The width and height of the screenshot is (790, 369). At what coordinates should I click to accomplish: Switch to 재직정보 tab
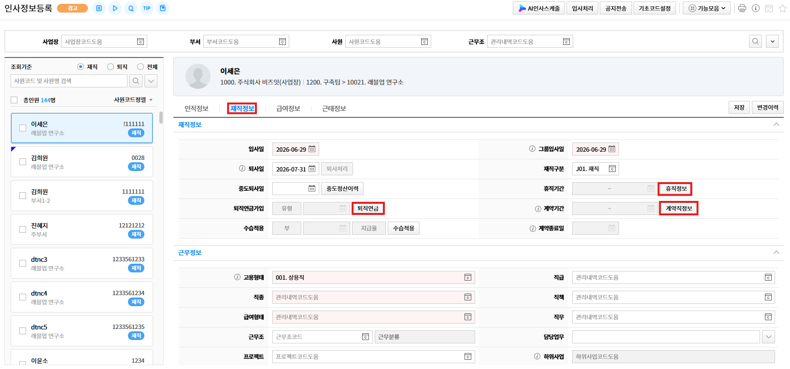242,109
